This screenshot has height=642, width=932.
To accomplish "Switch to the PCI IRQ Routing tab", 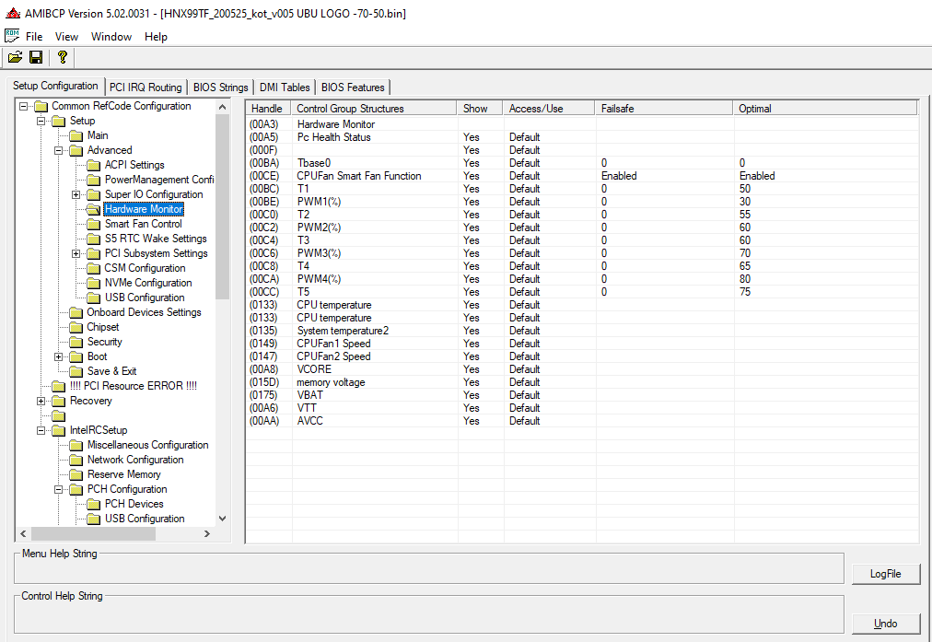I will [x=146, y=88].
